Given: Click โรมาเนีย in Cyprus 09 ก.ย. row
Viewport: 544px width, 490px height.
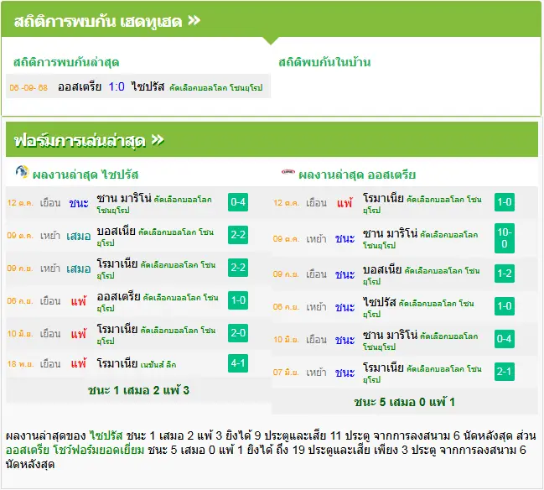Looking at the screenshot, I should pyautogui.click(x=117, y=264).
